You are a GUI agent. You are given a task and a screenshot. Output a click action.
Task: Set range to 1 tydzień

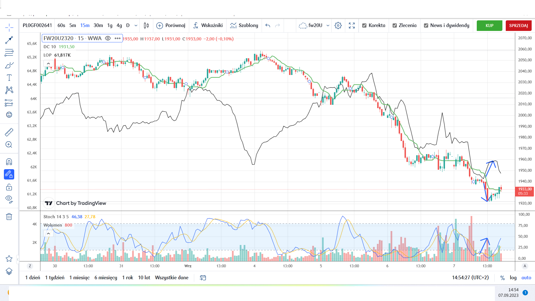[55, 278]
